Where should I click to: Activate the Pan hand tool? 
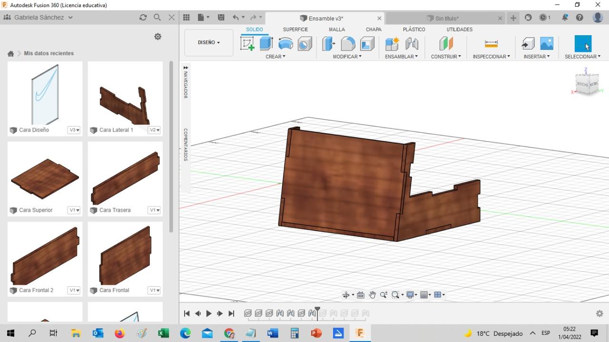372,295
